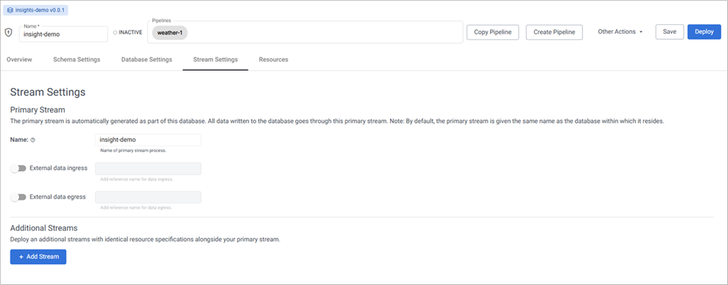Click the INACTIVE status circle indicator
Viewport: 728px width, 285px height.
point(115,33)
